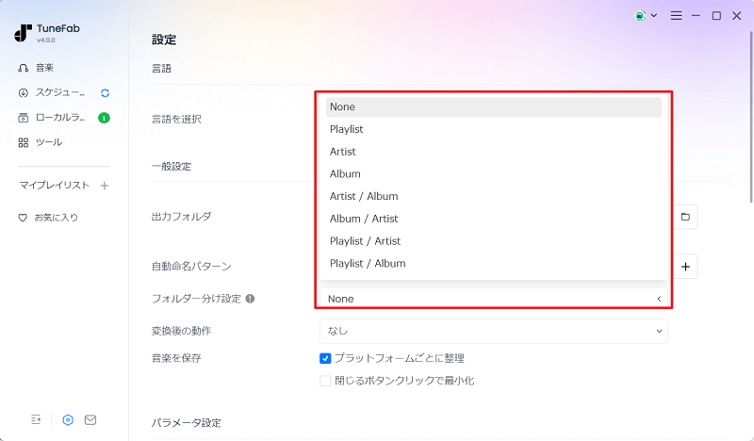Uncheck プラットフォームごとに整理 checkbox
Viewport: 754px width, 441px height.
325,358
